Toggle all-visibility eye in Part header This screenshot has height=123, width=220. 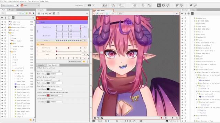point(2,17)
